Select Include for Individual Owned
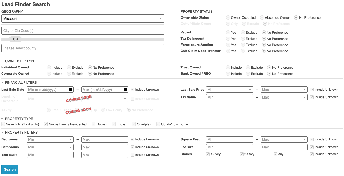Screen dimensions: 344x176 coord(49,67)
